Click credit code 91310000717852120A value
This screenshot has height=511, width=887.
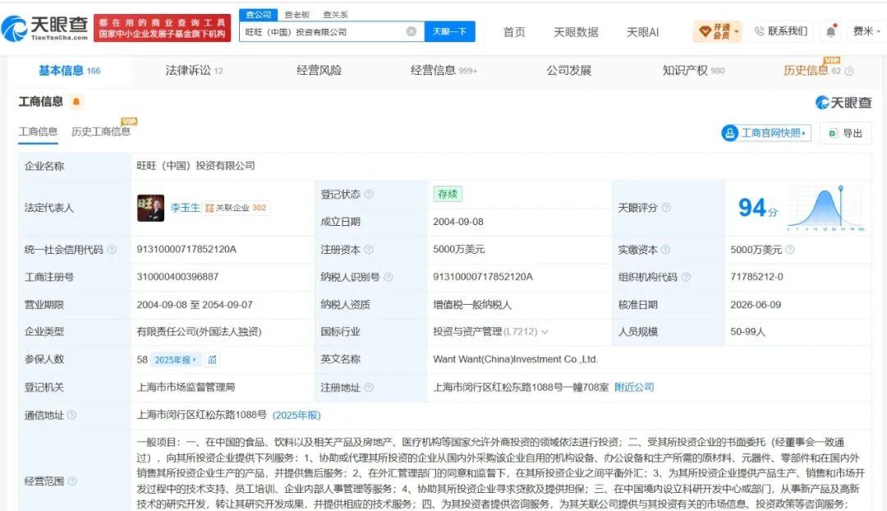pos(186,250)
